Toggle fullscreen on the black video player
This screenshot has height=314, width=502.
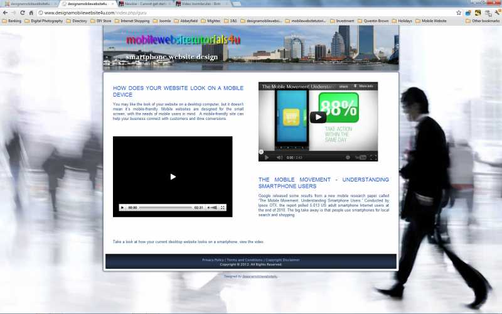point(223,208)
